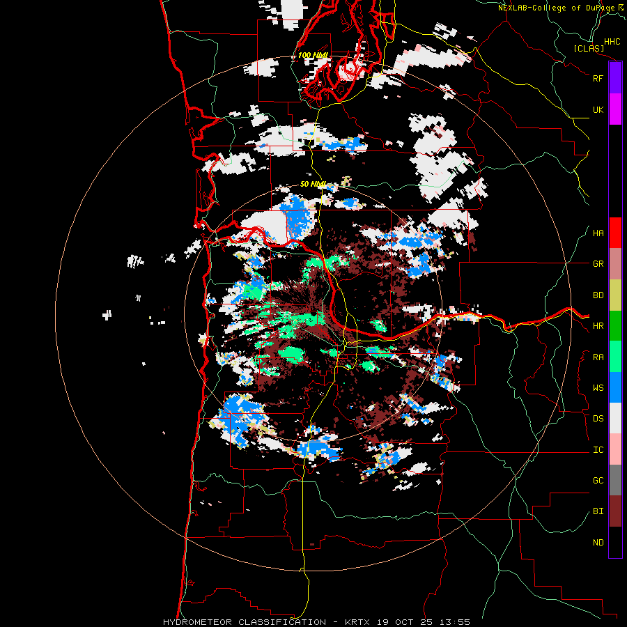Image resolution: width=627 pixels, height=627 pixels.
Task: Click the RF legend label
Action: click(598, 78)
